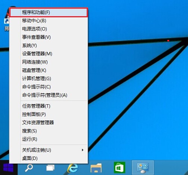
Task: Open 磁盘管理(K)
Action: (x=49, y=70)
